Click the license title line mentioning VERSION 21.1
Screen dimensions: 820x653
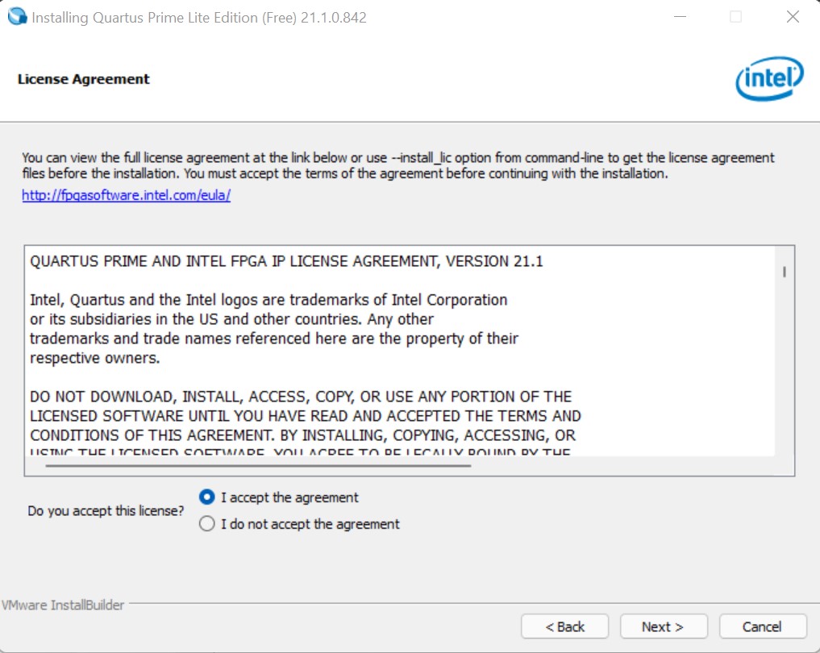(x=286, y=261)
